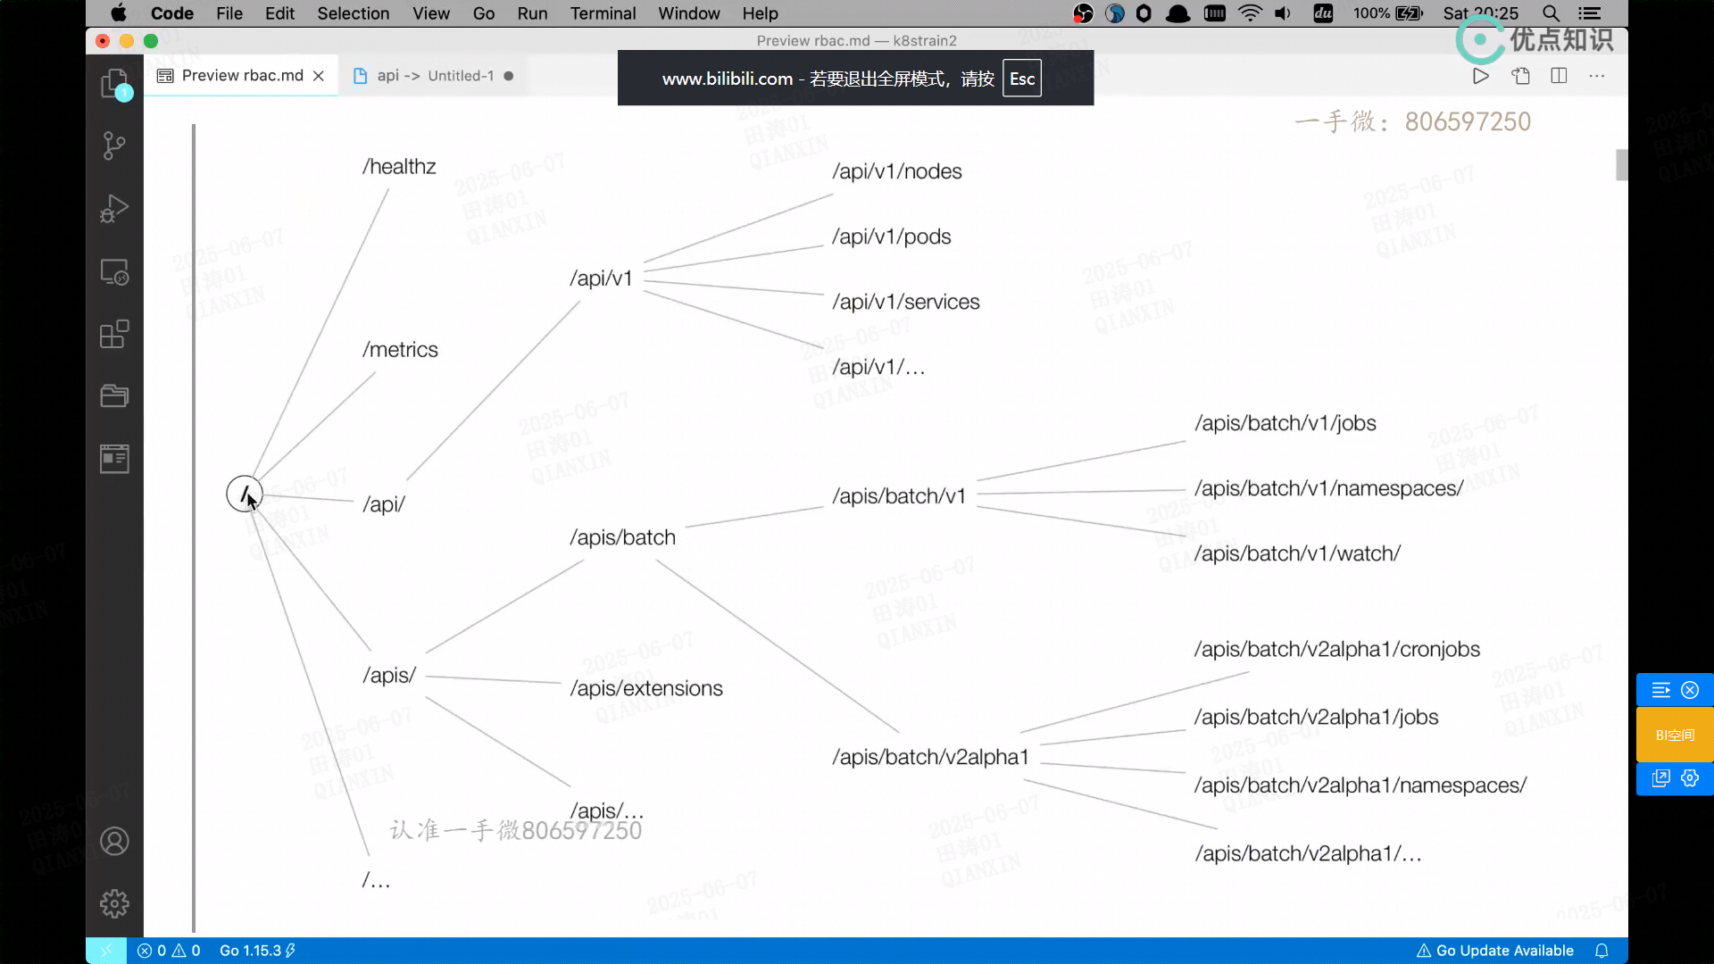Viewport: 1714px width, 964px height.
Task: Open the More Actions ellipsis menu
Action: [x=1597, y=76]
